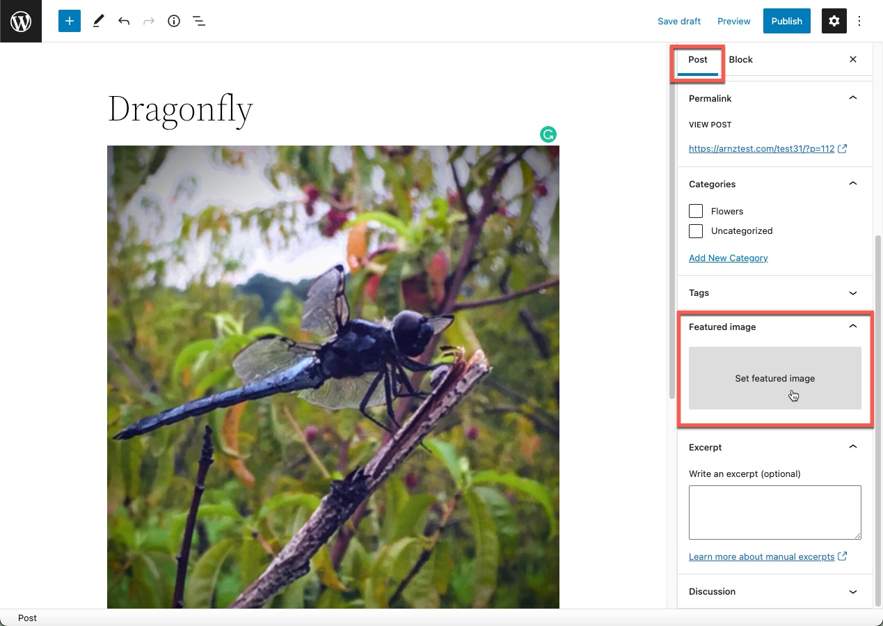Click the Redo arrow icon

tap(149, 21)
